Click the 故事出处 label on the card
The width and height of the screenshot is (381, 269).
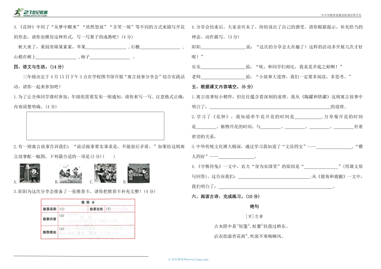point(97,209)
